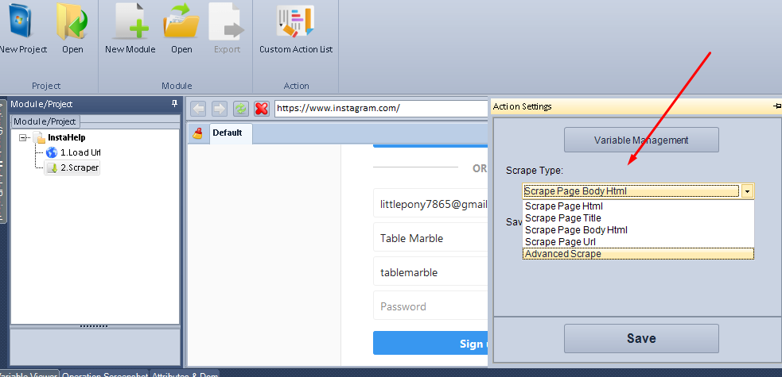
Task: Choose Advanced Scrape from the list
Action: (x=562, y=254)
